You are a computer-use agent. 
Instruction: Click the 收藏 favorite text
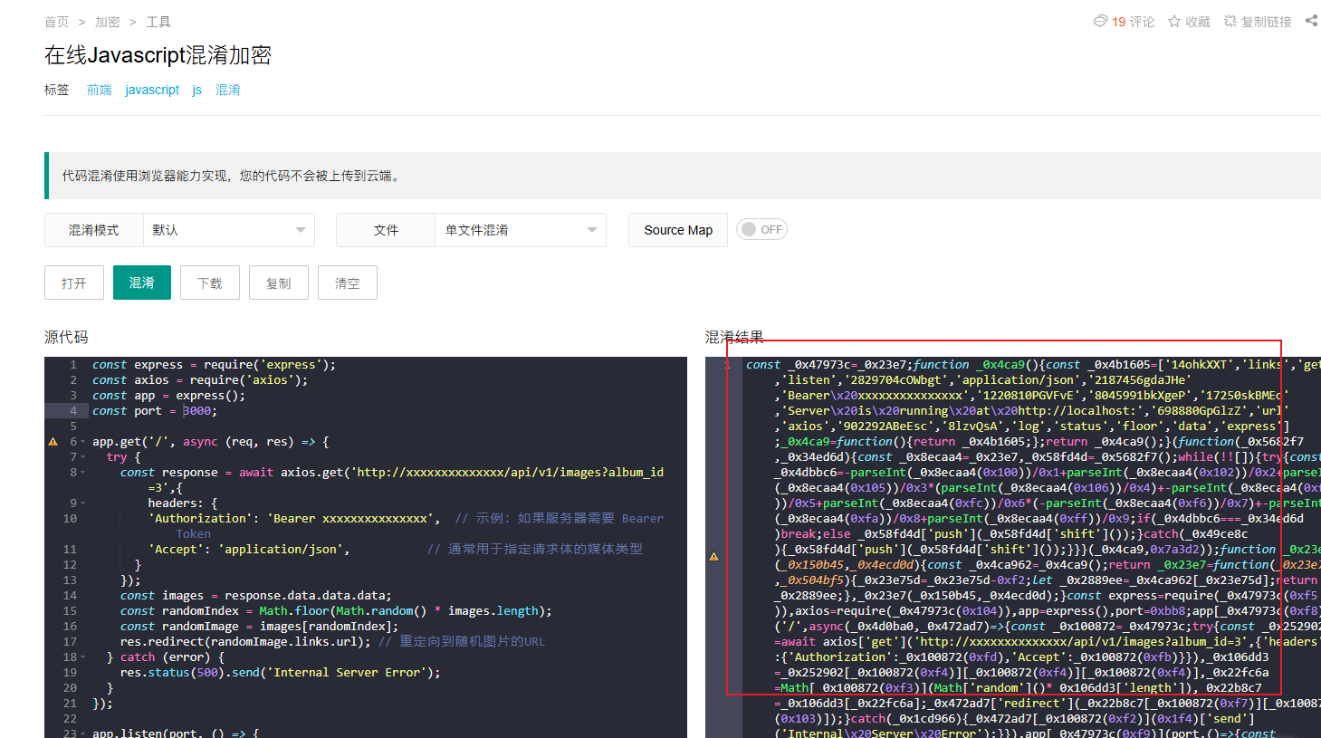tap(1198, 22)
